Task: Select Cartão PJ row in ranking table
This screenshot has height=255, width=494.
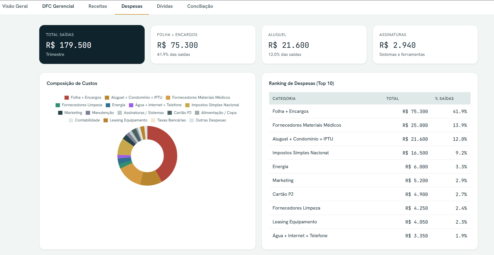Action: (370, 194)
